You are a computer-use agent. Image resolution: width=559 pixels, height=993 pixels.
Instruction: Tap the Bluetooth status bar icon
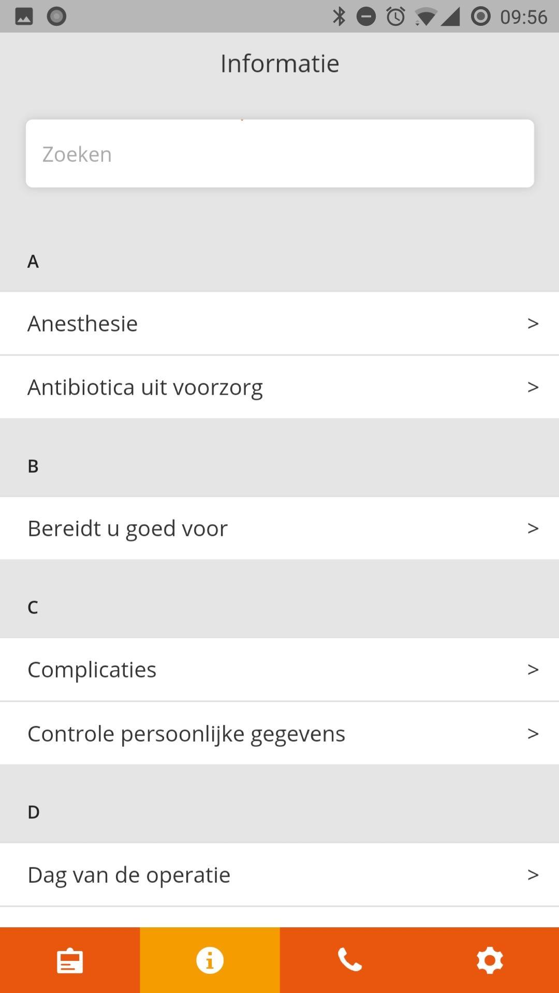coord(339,17)
